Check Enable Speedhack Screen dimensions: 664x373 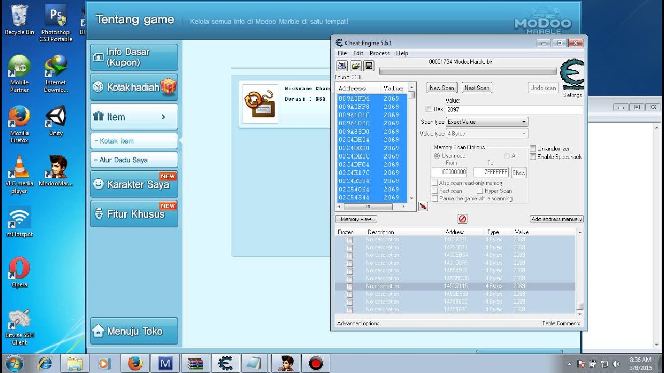coord(533,156)
